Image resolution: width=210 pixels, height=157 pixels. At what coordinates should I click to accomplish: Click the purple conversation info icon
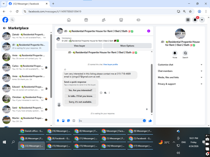point(149,31)
